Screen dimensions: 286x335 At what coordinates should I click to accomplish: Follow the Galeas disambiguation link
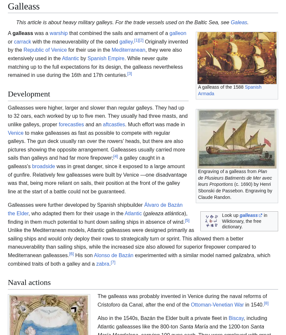239,23
